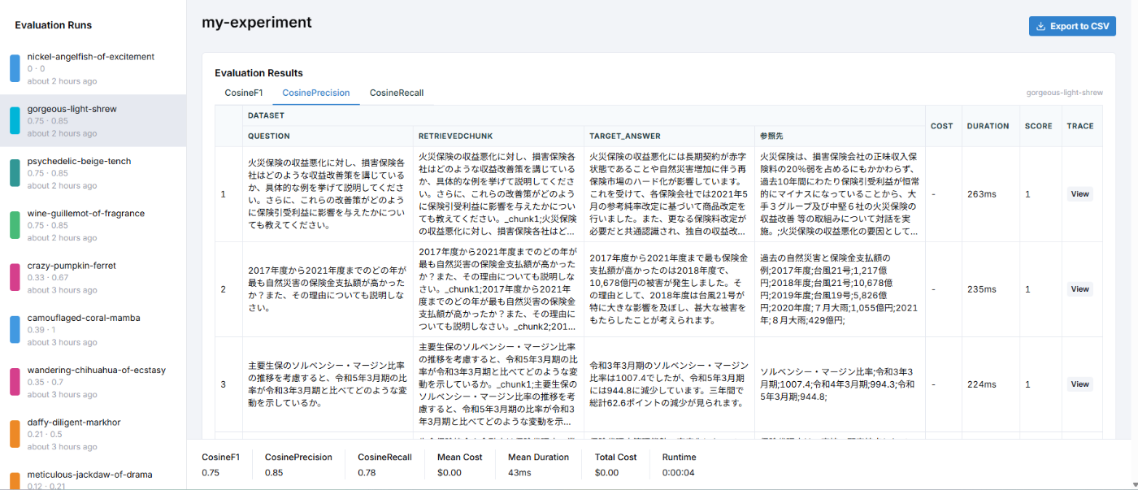This screenshot has height=490, width=1138.
Task: Click the CosineRecall 0.78 summary metric
Action: click(384, 464)
